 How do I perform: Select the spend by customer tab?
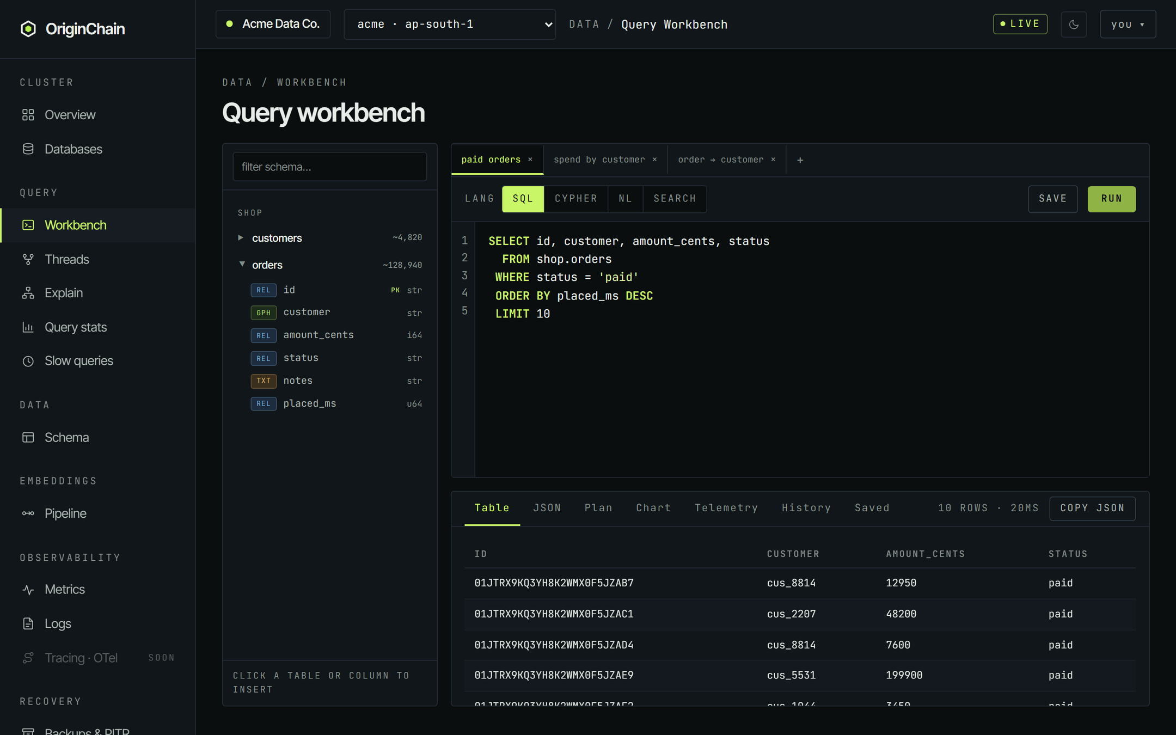coord(599,160)
